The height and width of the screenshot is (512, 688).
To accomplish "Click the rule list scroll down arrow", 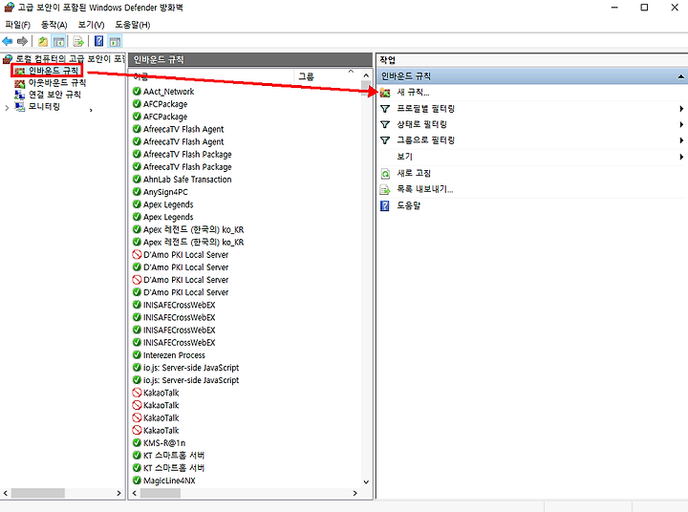I will tap(366, 481).
